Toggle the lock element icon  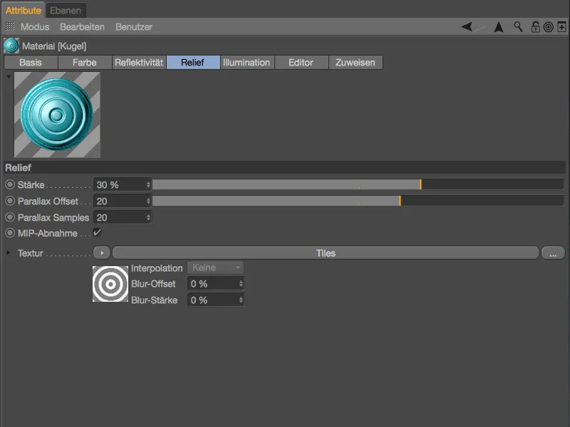[535, 27]
